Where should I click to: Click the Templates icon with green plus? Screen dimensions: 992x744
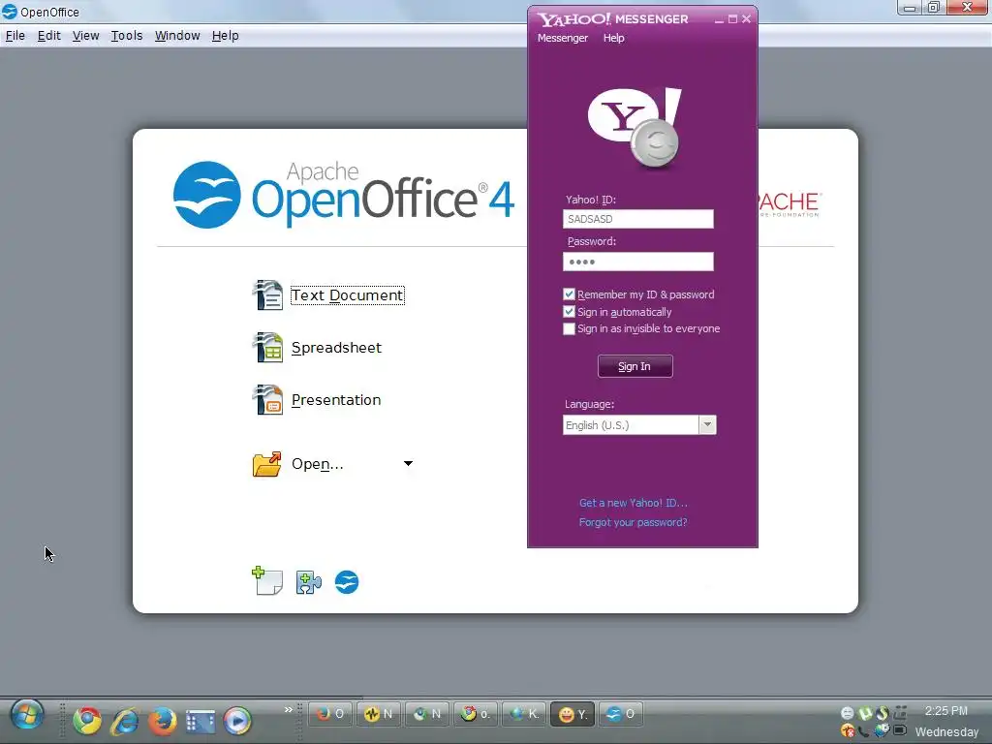(267, 581)
